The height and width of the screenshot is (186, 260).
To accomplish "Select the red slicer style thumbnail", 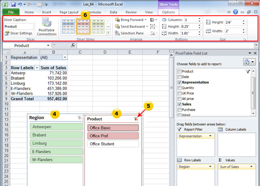I will click(83, 26).
